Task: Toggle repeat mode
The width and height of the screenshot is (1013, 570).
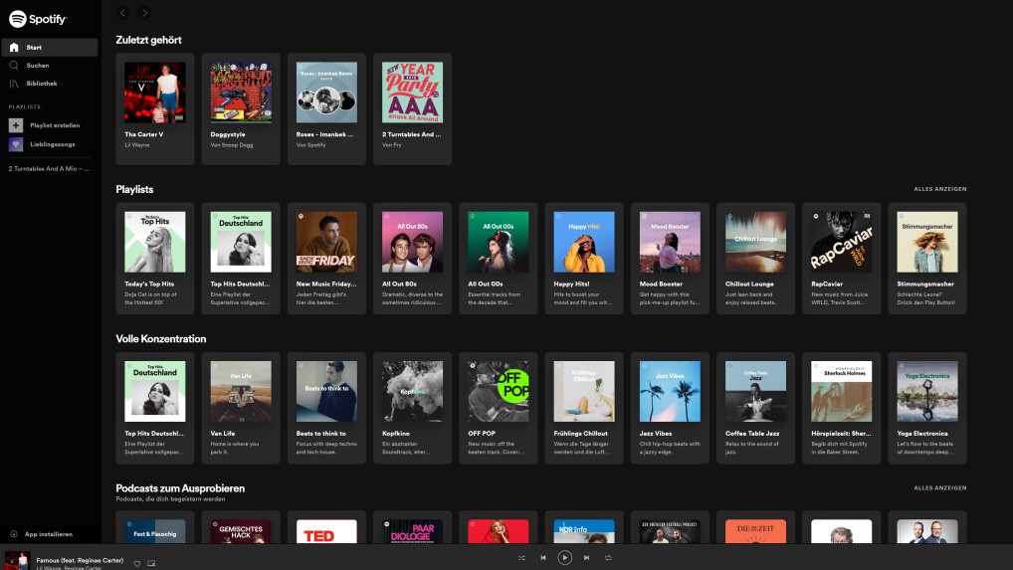Action: pos(608,558)
